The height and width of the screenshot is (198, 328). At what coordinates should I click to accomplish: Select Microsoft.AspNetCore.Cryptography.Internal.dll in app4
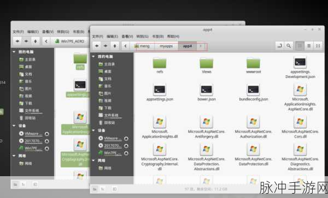[160, 157]
